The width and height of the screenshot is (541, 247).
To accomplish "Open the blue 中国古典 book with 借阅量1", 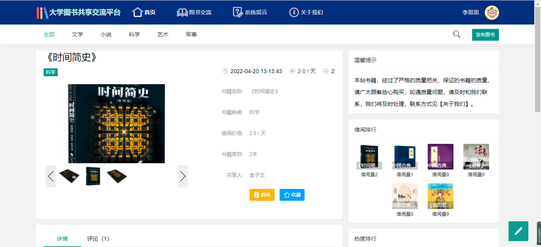I will click(405, 156).
